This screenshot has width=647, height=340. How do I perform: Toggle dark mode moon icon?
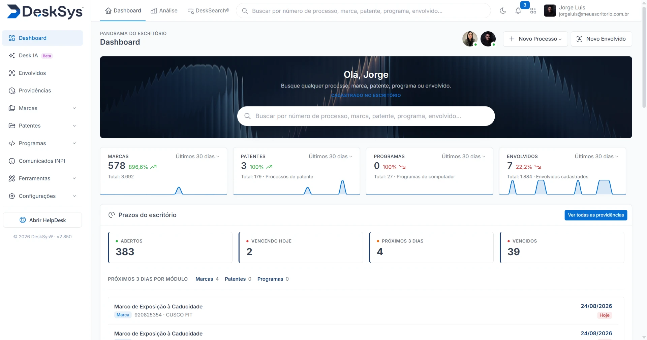[503, 11]
